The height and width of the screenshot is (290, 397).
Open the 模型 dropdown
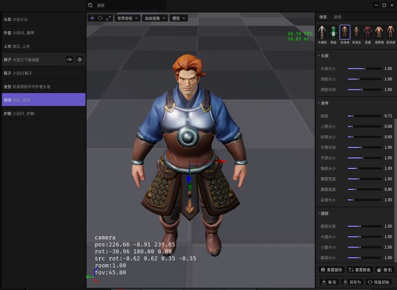tap(179, 18)
